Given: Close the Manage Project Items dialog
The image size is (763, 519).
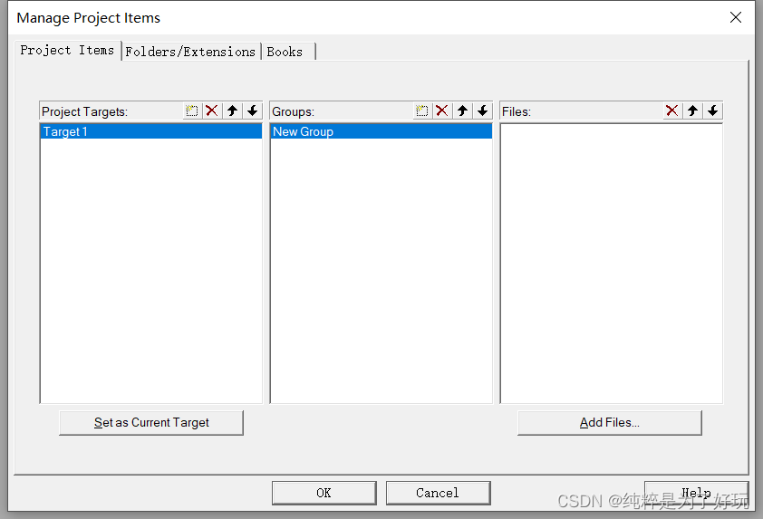Looking at the screenshot, I should point(736,17).
